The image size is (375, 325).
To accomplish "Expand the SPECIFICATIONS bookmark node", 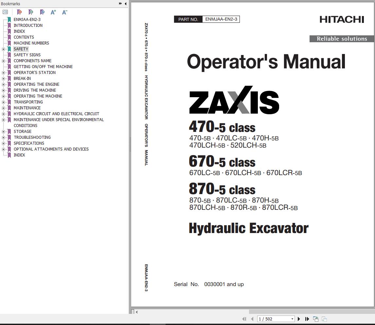I will click(x=3, y=143).
